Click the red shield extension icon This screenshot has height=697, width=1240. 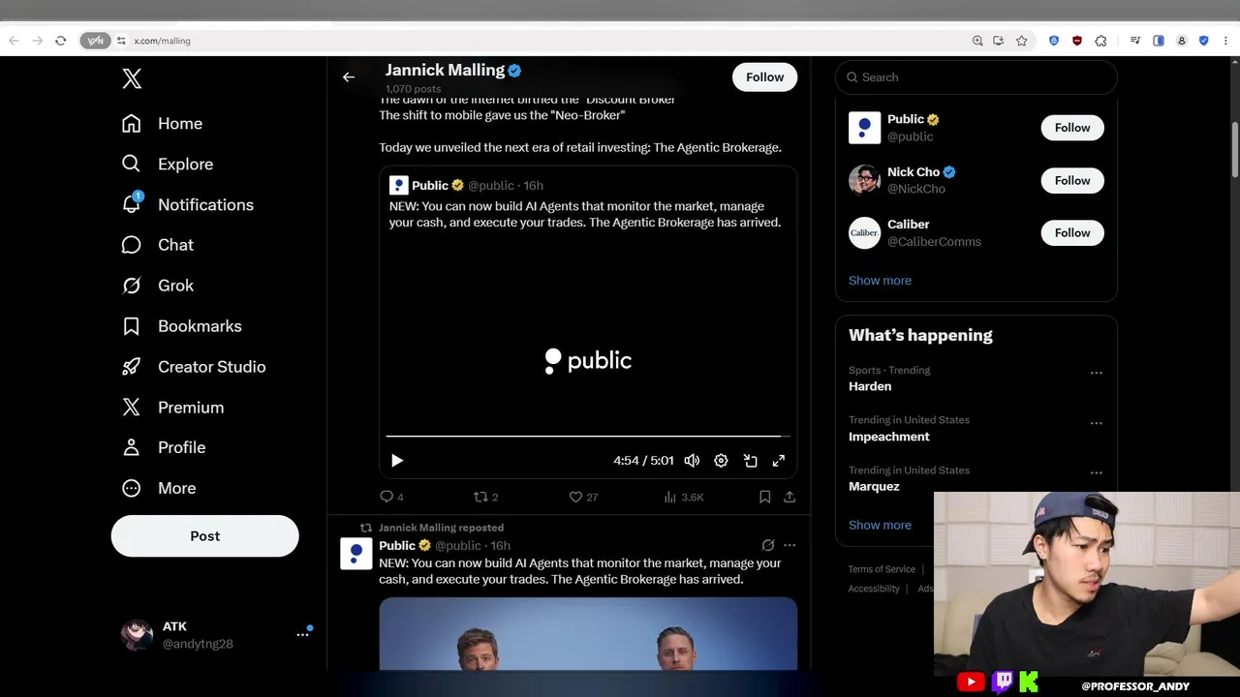click(1077, 41)
